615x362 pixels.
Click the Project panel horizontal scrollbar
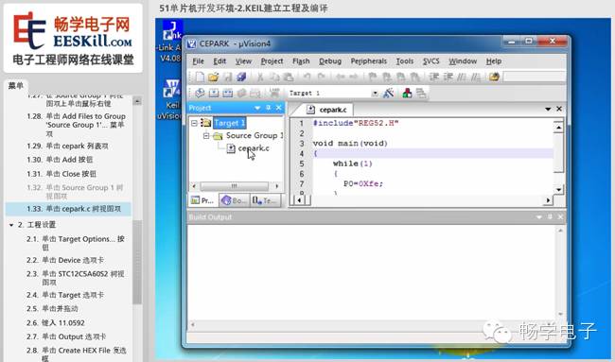click(x=235, y=186)
